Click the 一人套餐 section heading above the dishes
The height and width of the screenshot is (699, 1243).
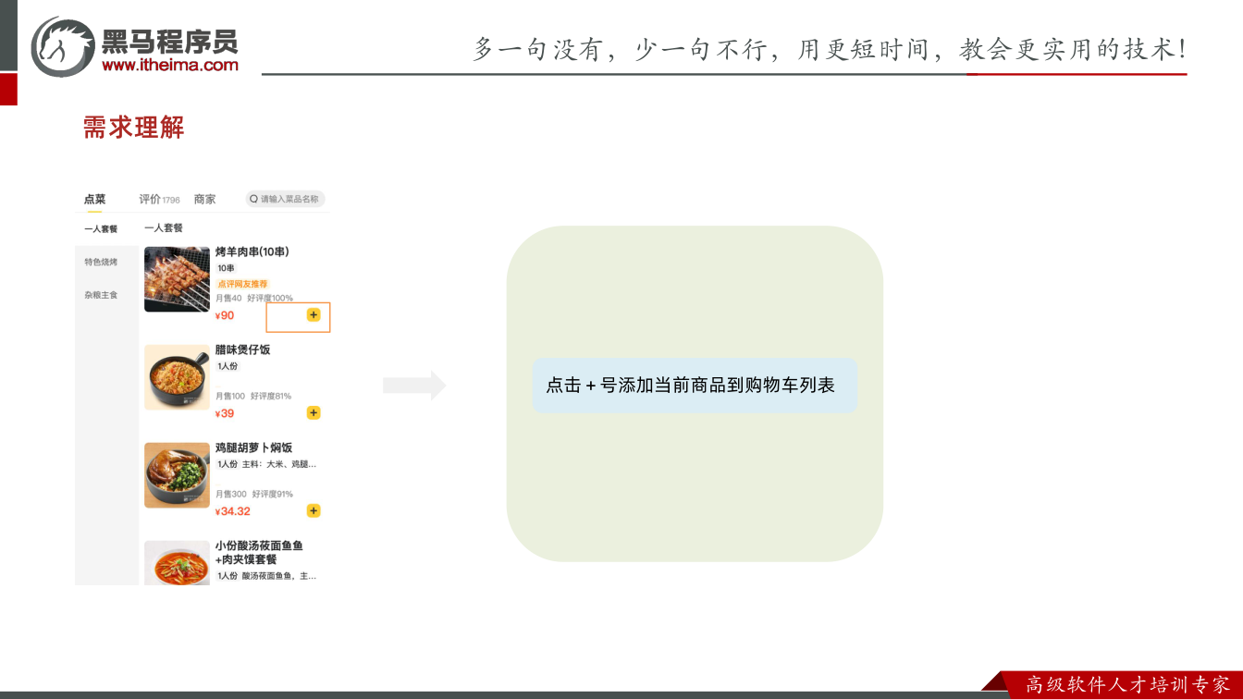click(x=164, y=227)
